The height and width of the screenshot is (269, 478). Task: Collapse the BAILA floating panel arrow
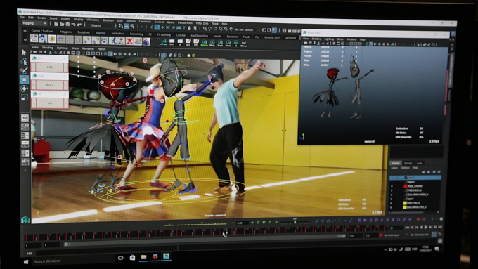33,85
